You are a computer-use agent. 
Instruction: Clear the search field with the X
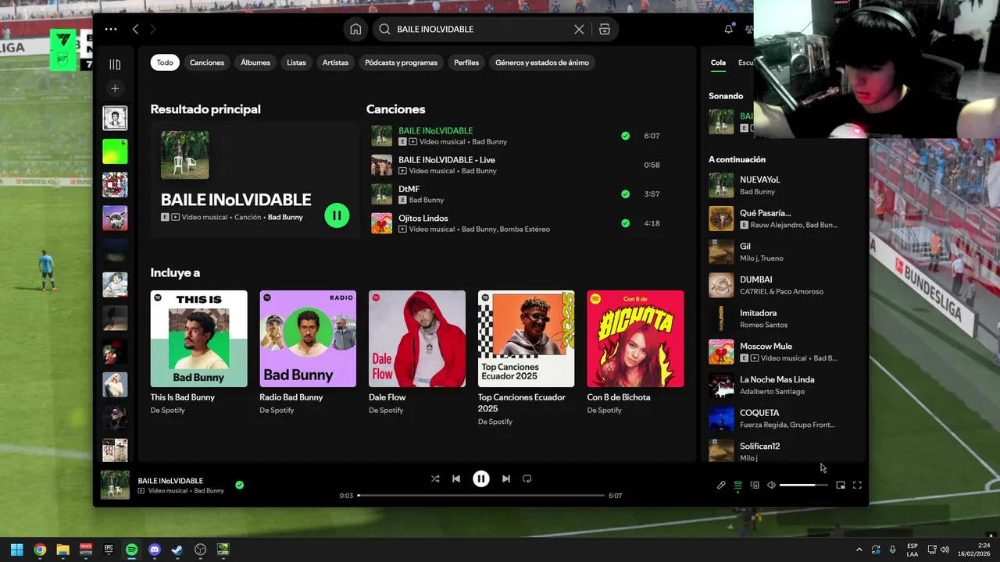pos(579,29)
